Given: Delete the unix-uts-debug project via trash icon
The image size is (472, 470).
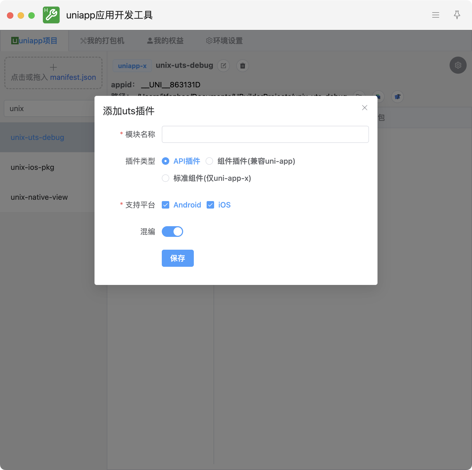Looking at the screenshot, I should 243,66.
